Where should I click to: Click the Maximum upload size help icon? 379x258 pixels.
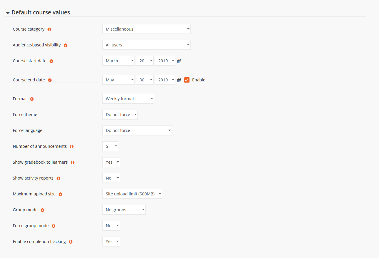[x=60, y=194]
